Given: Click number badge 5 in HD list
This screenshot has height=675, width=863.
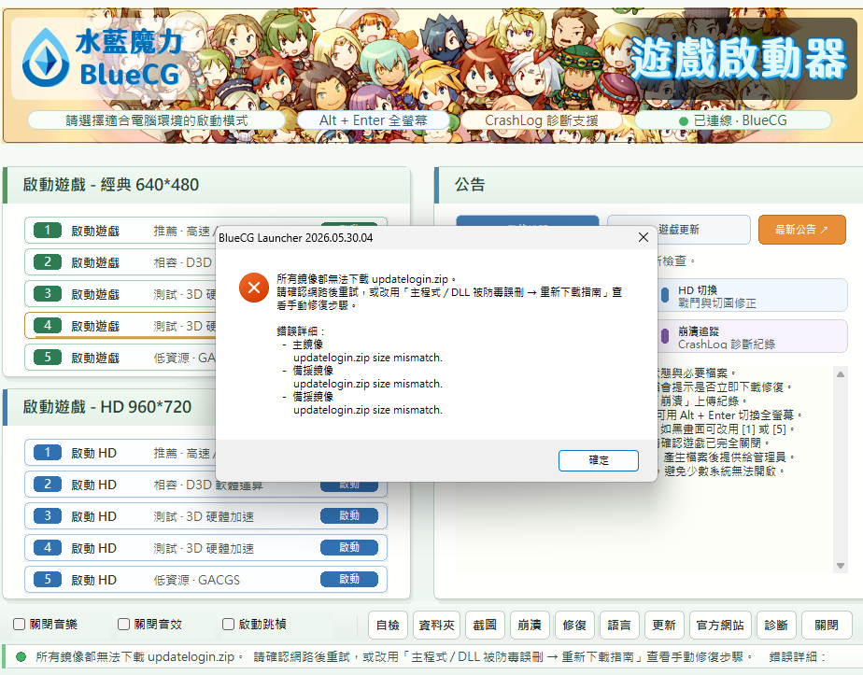Looking at the screenshot, I should 48,579.
